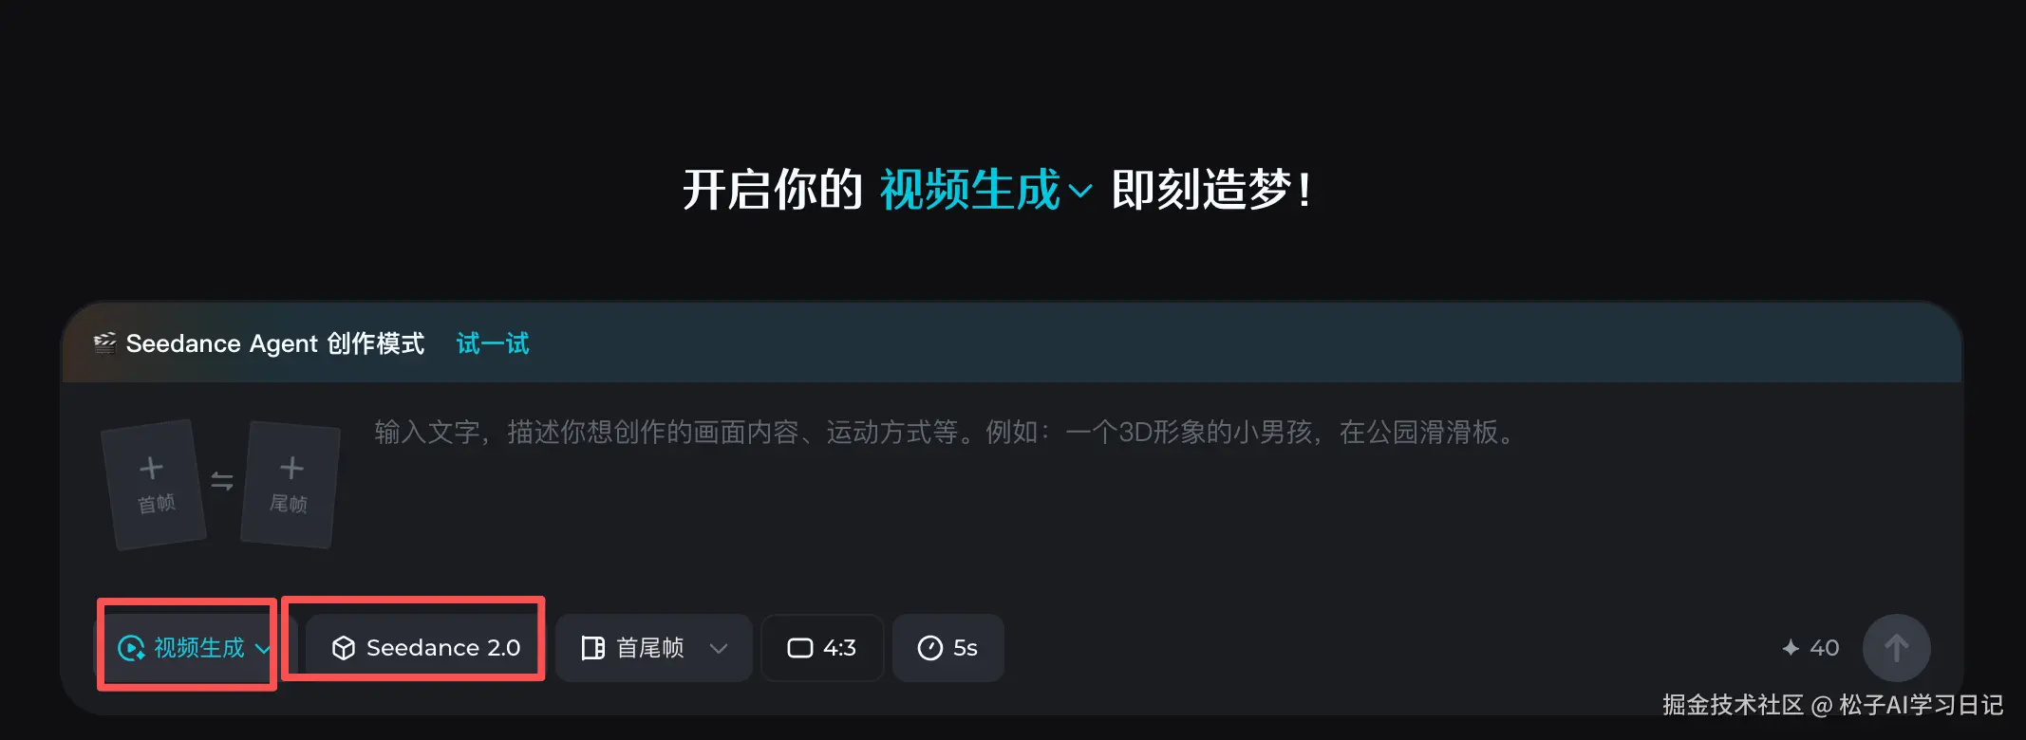Select the Seedance 2.0 model button

[x=424, y=648]
